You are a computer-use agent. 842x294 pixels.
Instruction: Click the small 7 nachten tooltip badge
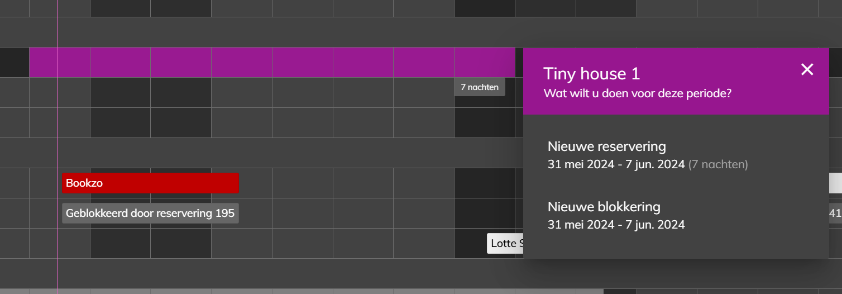pyautogui.click(x=480, y=87)
